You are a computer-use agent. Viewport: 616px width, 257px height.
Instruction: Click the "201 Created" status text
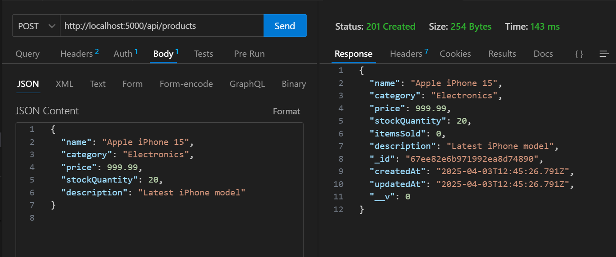[391, 27]
